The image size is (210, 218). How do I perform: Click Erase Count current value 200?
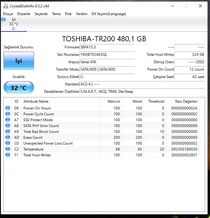(x=117, y=137)
